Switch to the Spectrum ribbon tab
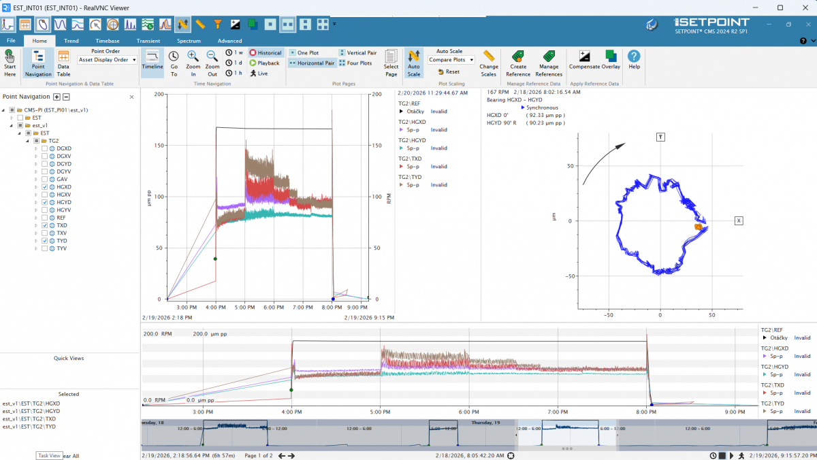This screenshot has height=460, width=817. point(189,41)
